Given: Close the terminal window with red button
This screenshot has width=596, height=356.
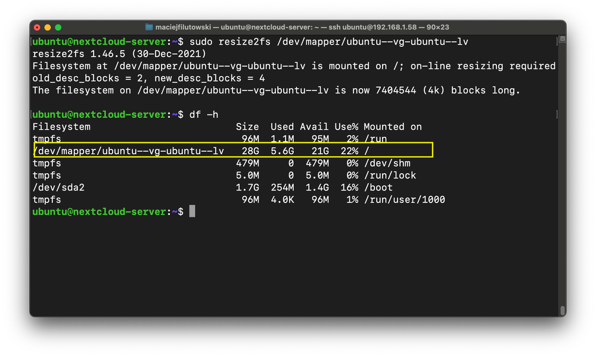Looking at the screenshot, I should pyautogui.click(x=38, y=27).
